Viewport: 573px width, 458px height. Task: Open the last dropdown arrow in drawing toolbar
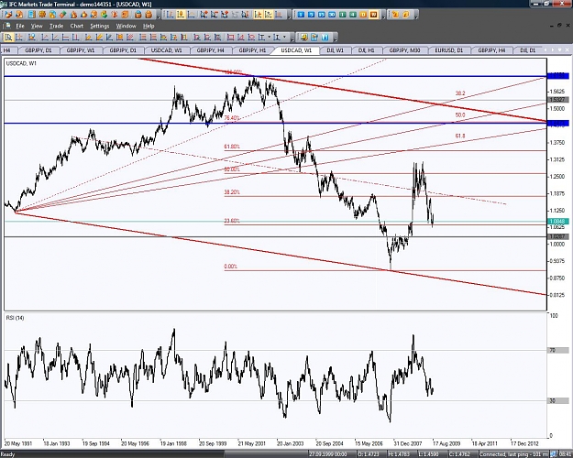[x=285, y=38]
